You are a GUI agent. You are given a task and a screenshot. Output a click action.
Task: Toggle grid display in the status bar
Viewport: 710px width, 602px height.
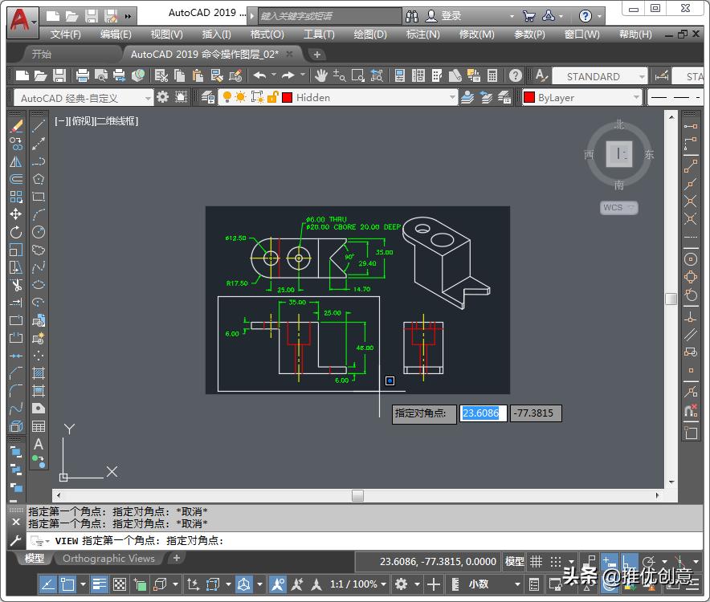pyautogui.click(x=536, y=561)
